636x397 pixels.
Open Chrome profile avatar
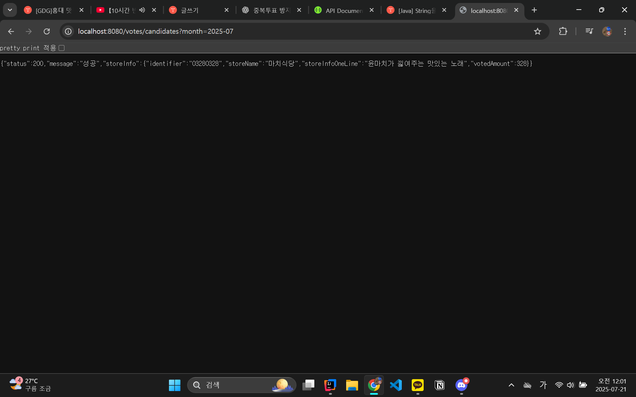click(607, 31)
